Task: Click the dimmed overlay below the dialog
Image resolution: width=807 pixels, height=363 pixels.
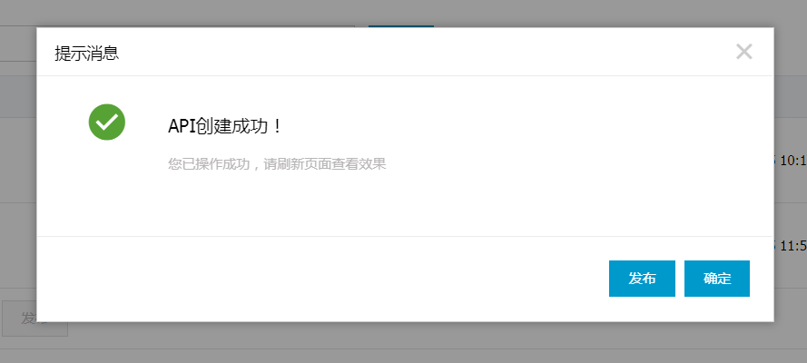Action: pos(403,343)
